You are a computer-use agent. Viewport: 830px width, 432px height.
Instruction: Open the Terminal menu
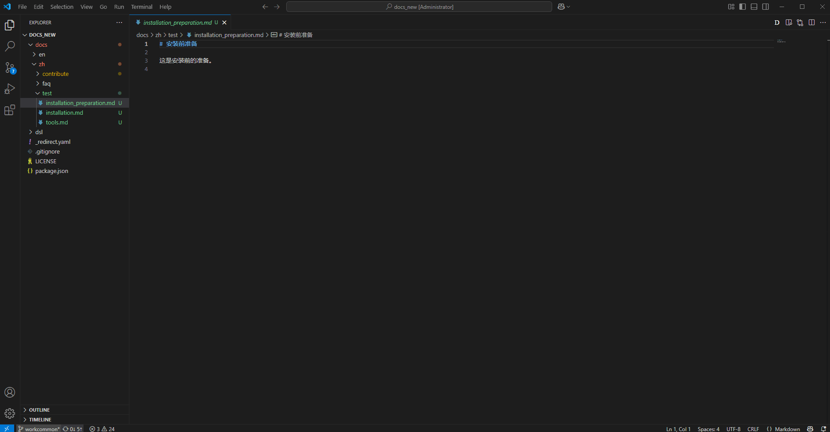(x=141, y=7)
